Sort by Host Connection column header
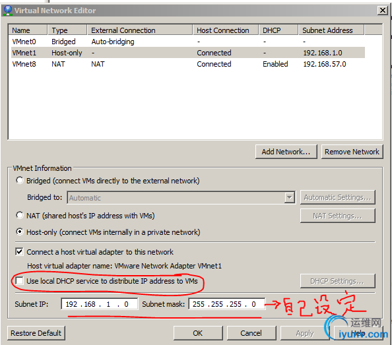This screenshot has width=392, height=345. [226, 30]
